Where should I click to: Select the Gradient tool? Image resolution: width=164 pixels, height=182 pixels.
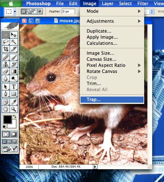(14, 71)
